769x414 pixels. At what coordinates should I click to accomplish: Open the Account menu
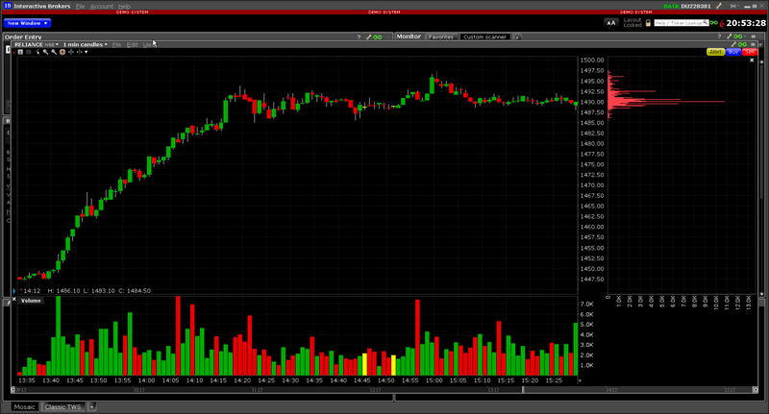(x=102, y=7)
